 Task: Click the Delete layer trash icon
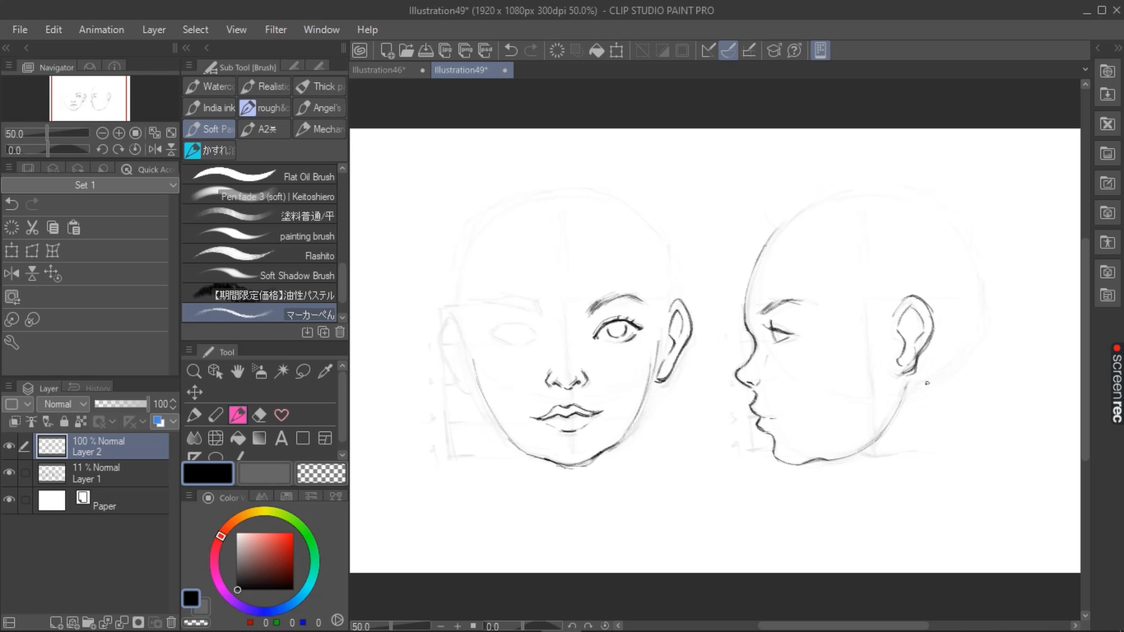tap(171, 623)
